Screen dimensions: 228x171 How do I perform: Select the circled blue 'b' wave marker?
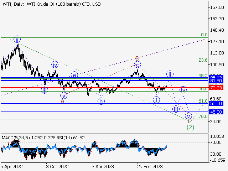click(x=101, y=101)
